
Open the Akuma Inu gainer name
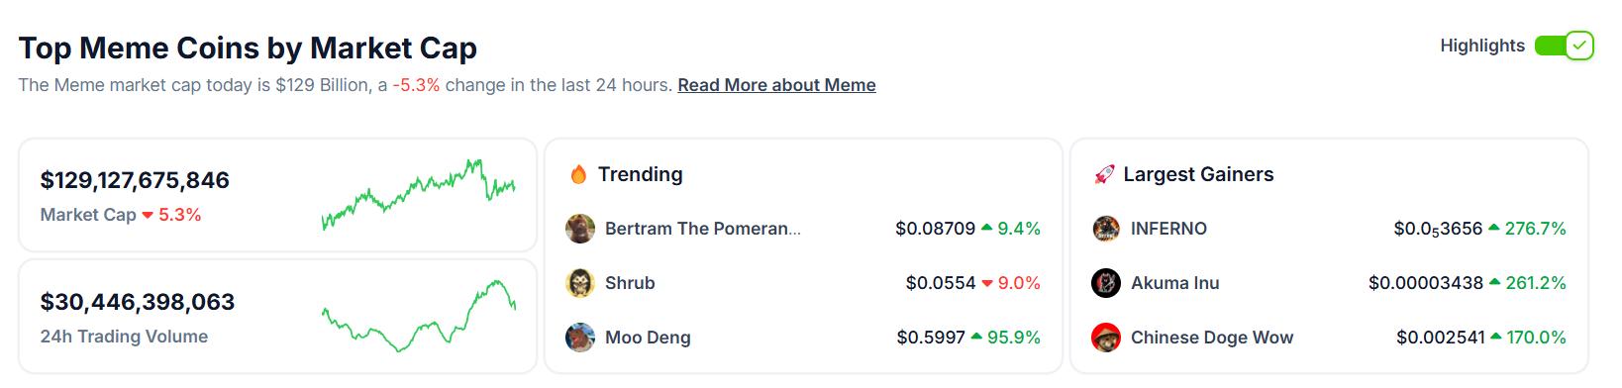(1174, 283)
